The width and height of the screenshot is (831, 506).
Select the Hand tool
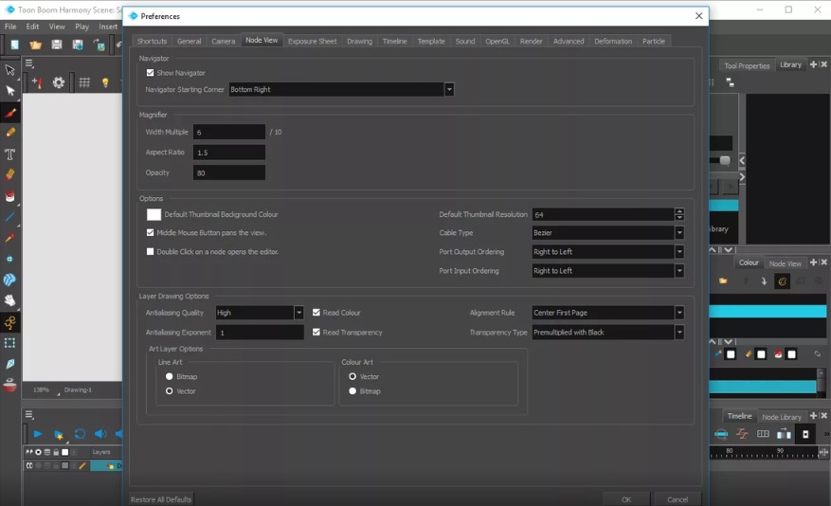10,300
